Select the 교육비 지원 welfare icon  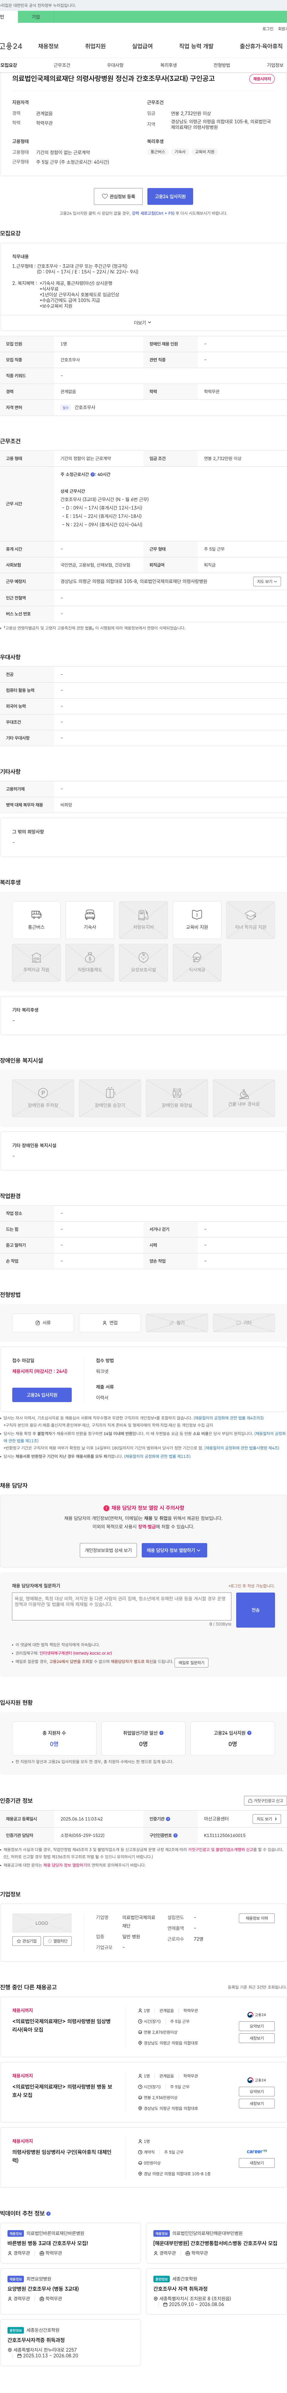point(197,920)
